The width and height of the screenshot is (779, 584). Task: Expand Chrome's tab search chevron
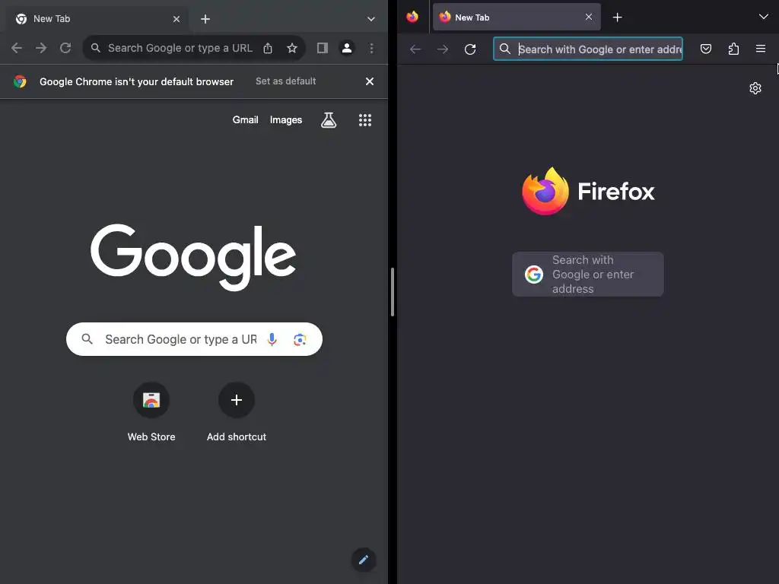click(x=370, y=19)
